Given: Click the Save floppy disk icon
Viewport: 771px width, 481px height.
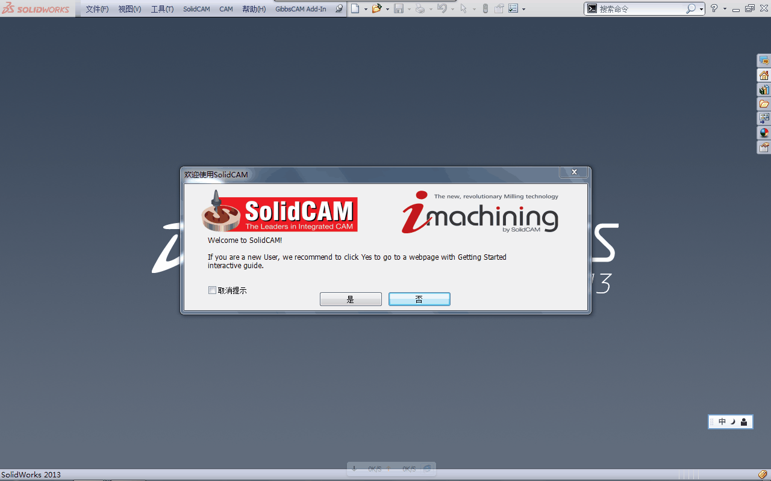Looking at the screenshot, I should 399,8.
